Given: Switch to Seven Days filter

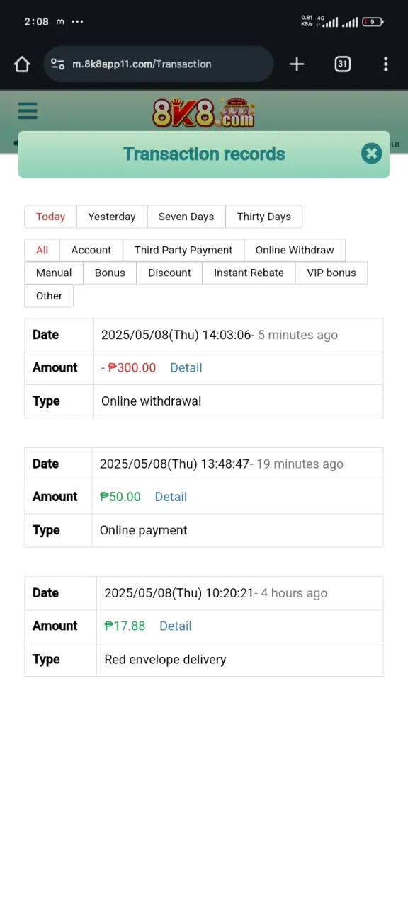Looking at the screenshot, I should click(186, 217).
